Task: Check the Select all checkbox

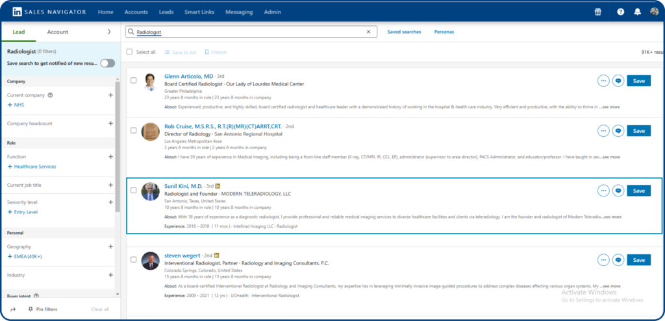Action: (x=130, y=52)
